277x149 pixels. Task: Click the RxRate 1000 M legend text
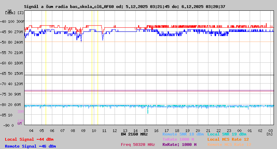tap(179, 144)
